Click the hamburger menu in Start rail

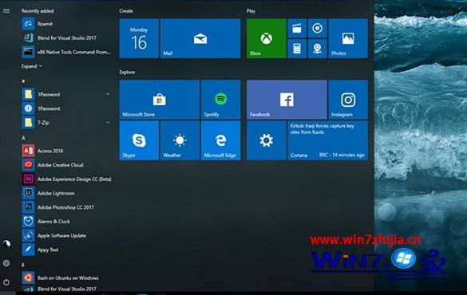tap(6, 10)
